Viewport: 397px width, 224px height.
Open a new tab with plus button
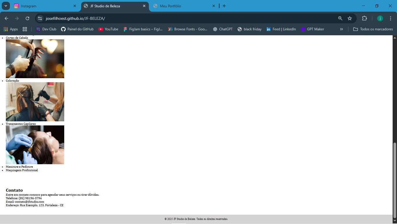click(224, 6)
